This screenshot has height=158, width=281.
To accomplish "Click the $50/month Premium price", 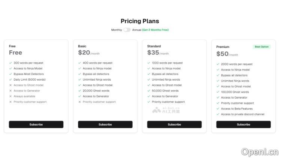I will pos(227,54).
